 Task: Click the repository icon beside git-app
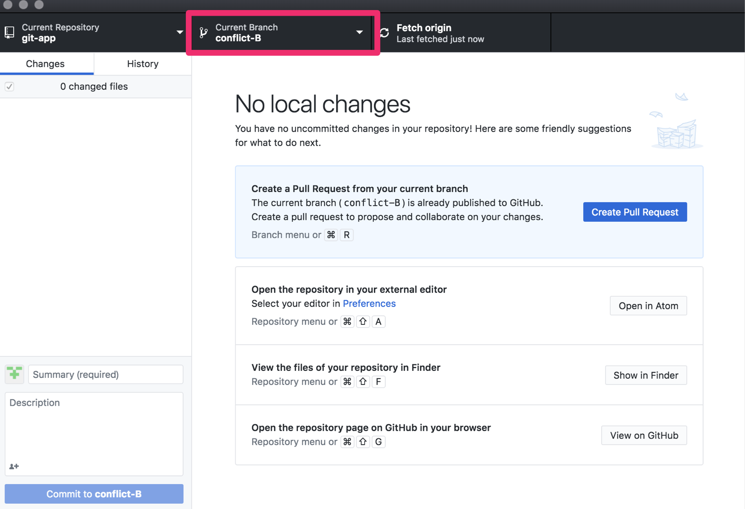click(x=9, y=32)
